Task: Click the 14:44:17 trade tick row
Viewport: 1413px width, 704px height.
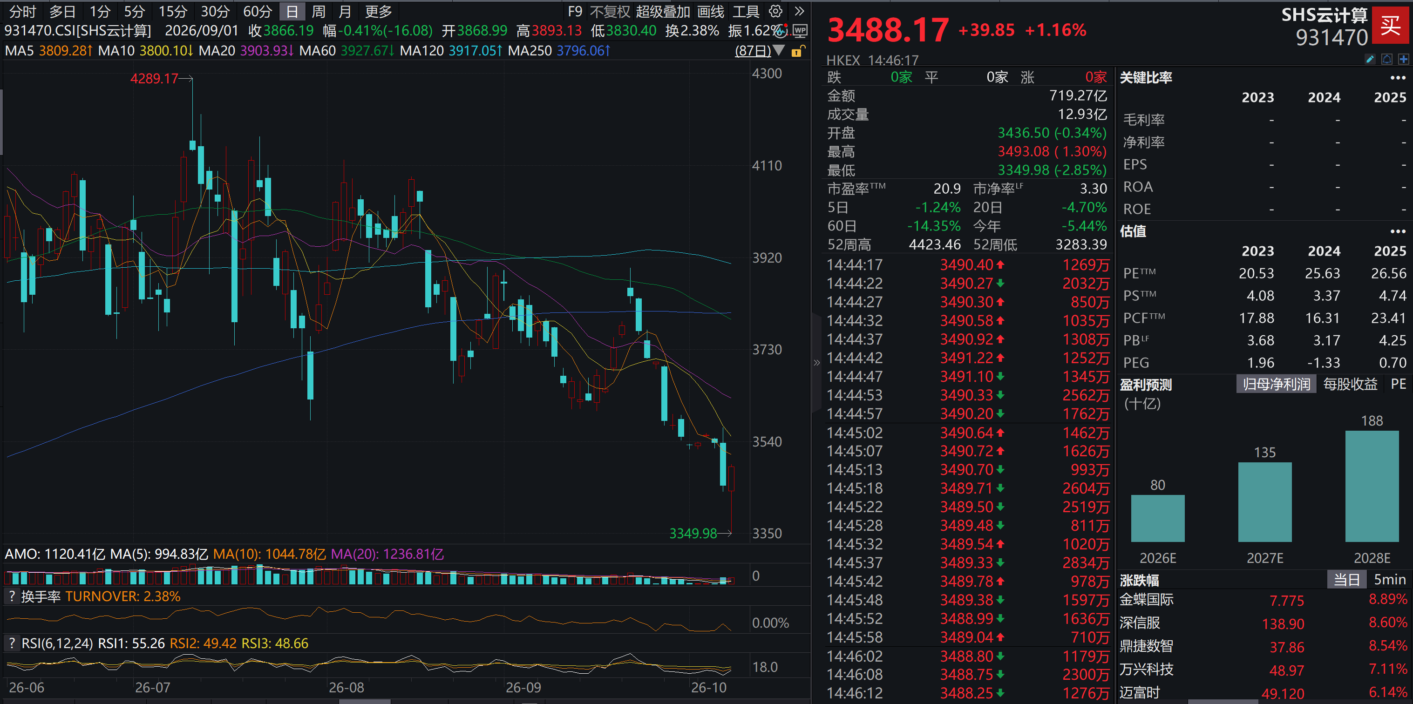Action: click(x=968, y=265)
